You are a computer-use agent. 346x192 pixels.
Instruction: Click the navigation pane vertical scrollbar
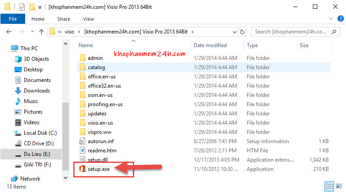(x=66, y=132)
